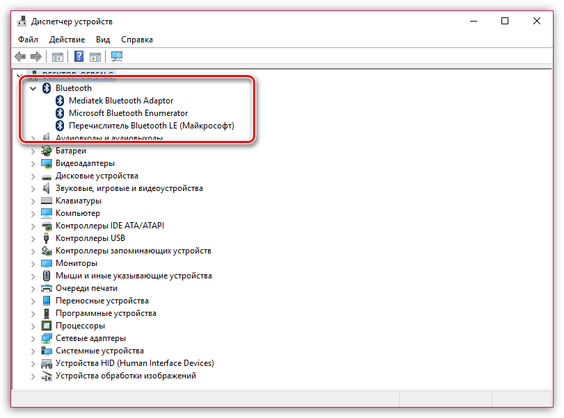This screenshot has width=564, height=418.
Task: Click the Процессоры category icon
Action: pyautogui.click(x=47, y=326)
